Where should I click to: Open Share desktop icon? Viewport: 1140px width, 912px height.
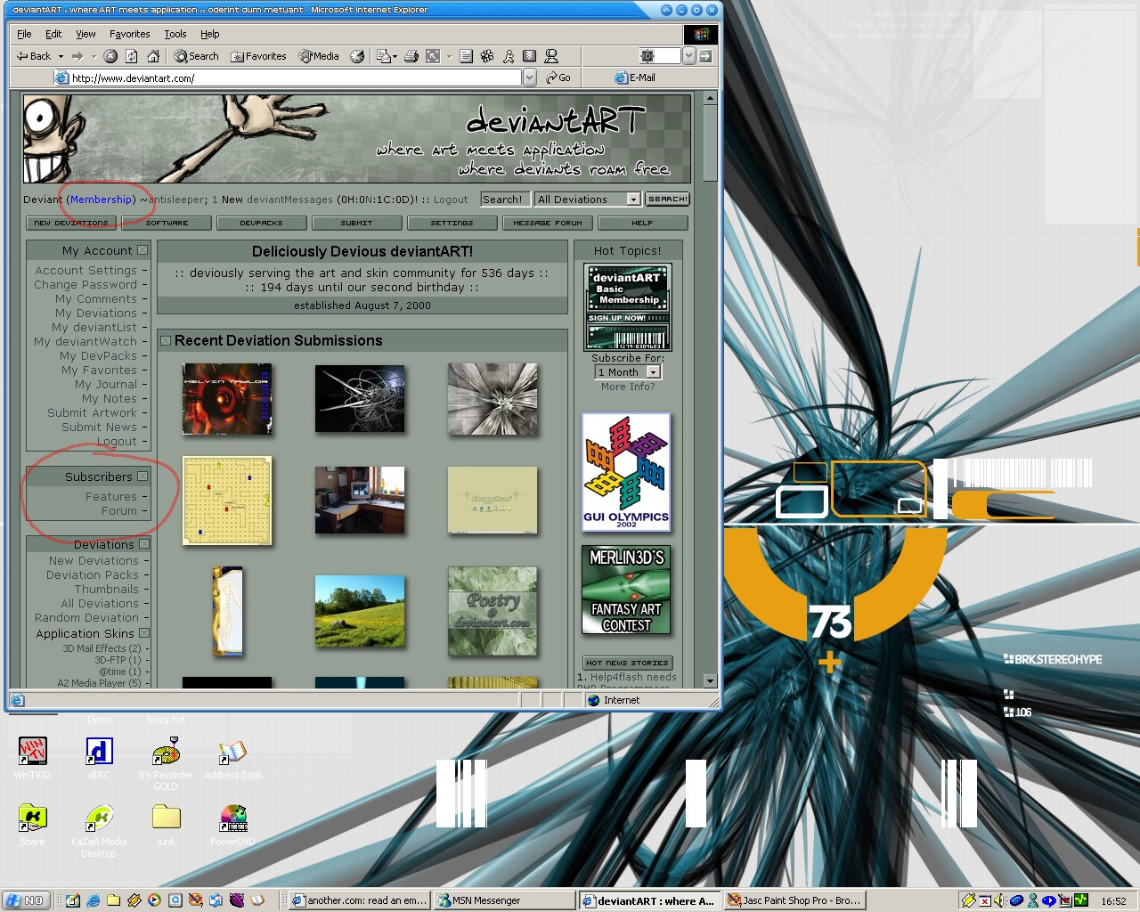(x=33, y=825)
